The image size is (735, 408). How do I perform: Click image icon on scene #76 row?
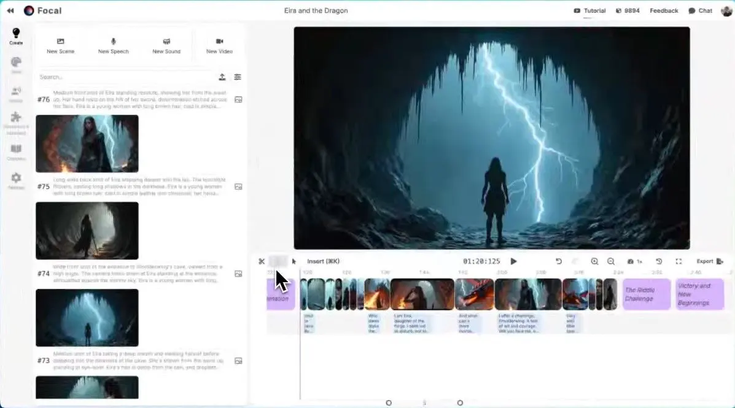coord(238,99)
